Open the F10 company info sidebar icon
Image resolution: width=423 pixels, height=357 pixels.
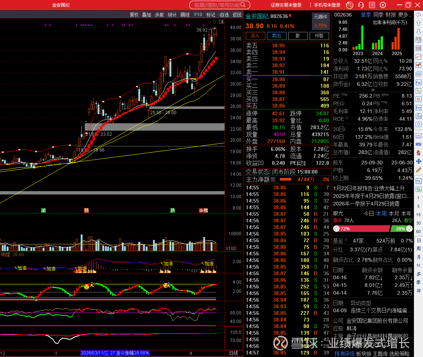coord(418,82)
